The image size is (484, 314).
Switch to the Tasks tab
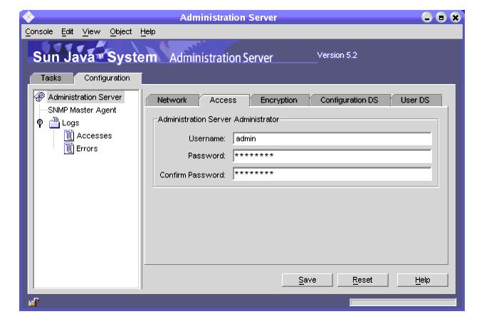[51, 78]
